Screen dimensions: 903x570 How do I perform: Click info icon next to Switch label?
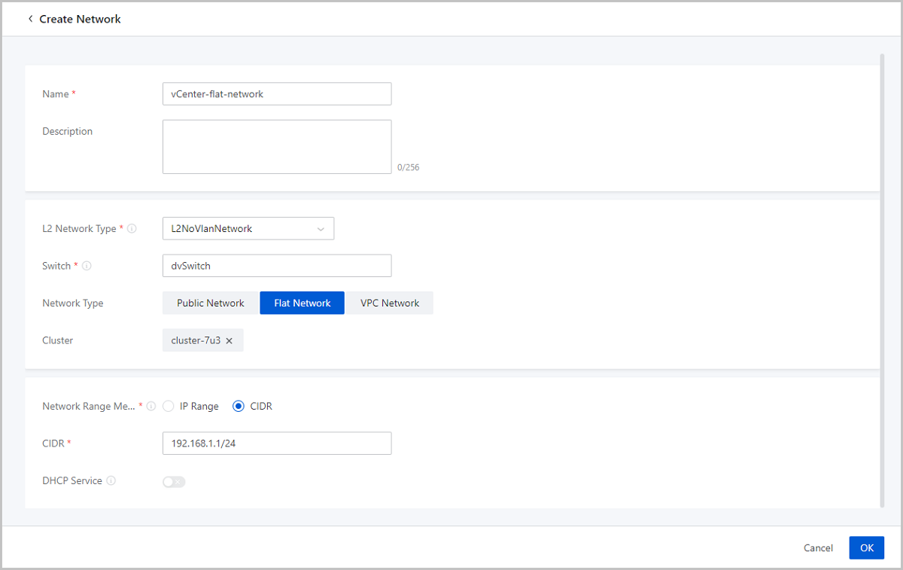tap(87, 266)
